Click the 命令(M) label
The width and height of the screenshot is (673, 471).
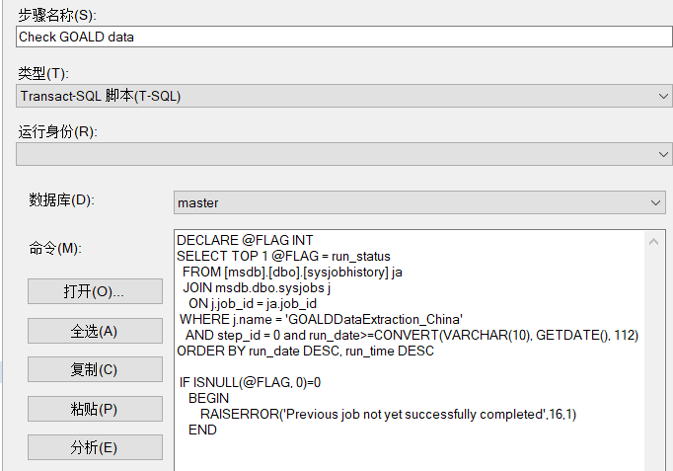click(x=55, y=248)
